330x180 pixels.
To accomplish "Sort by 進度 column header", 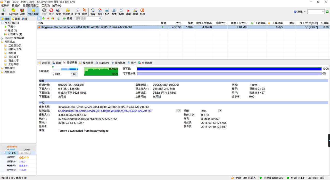I will point(188,23).
